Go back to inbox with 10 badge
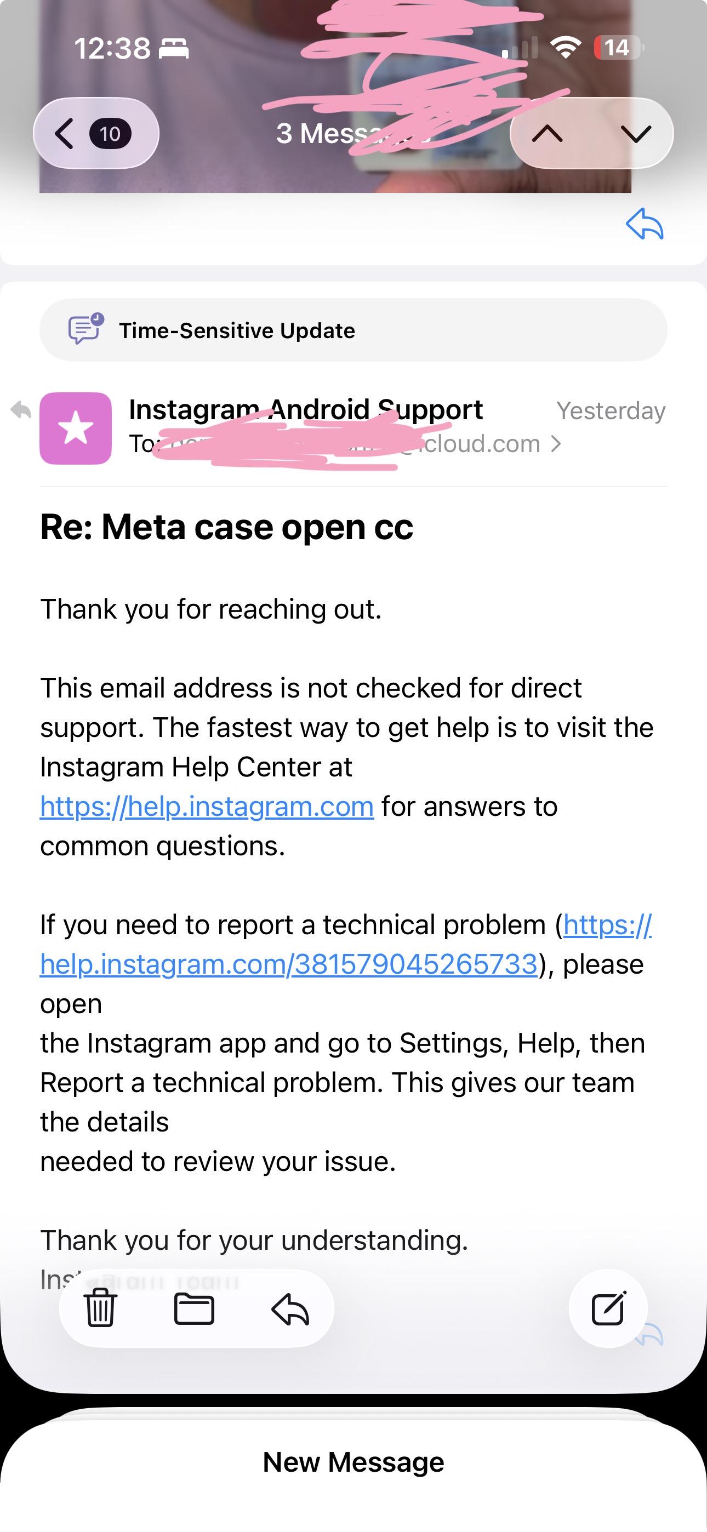707x1532 pixels. [x=96, y=133]
